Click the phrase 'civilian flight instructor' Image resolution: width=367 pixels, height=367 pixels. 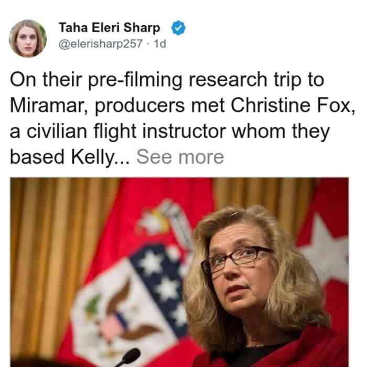(x=126, y=131)
